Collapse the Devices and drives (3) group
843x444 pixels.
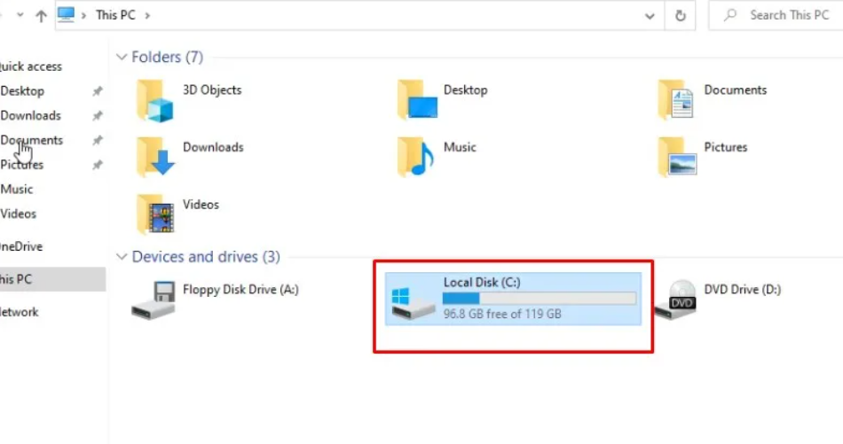[122, 257]
